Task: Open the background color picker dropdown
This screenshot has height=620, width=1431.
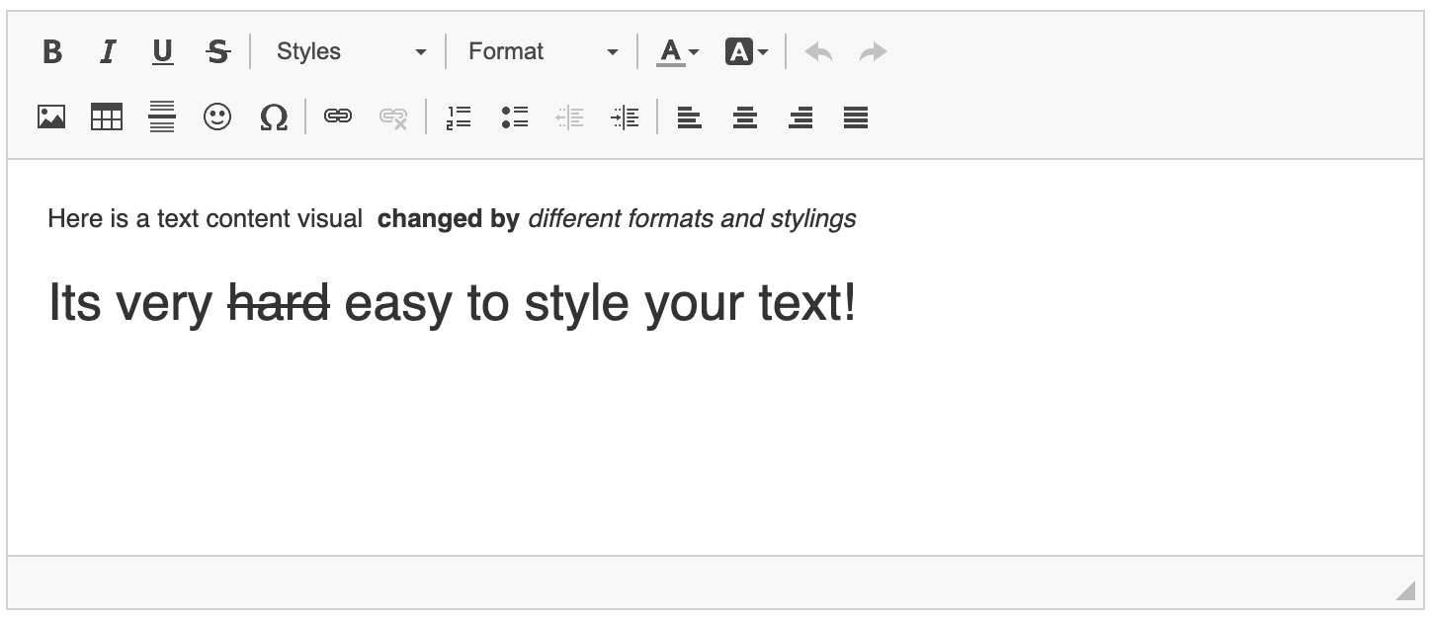Action: click(763, 50)
